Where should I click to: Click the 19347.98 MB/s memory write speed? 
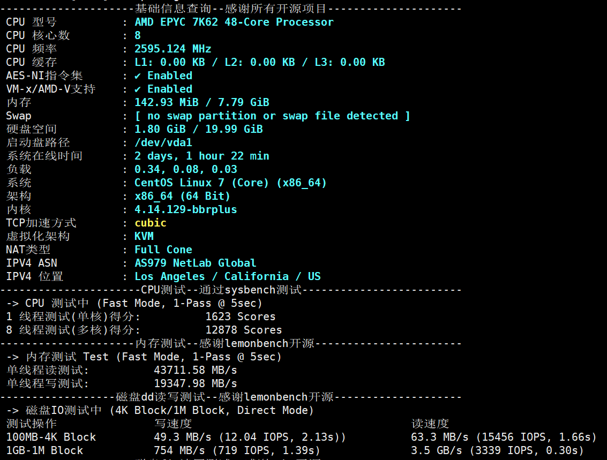196,383
